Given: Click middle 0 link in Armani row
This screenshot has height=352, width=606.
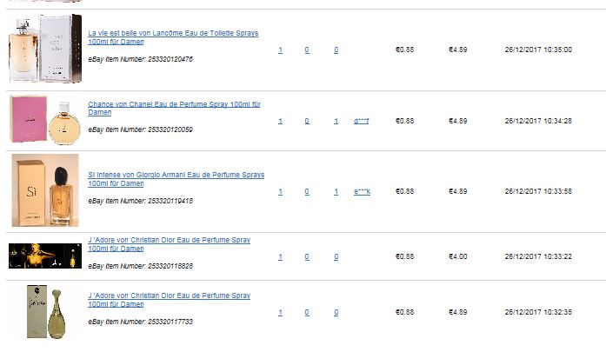Looking at the screenshot, I should [x=307, y=191].
